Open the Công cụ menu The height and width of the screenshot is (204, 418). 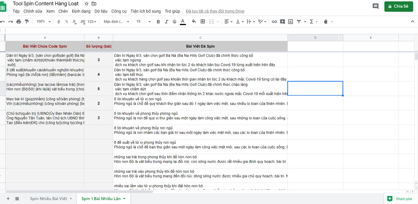pos(119,11)
